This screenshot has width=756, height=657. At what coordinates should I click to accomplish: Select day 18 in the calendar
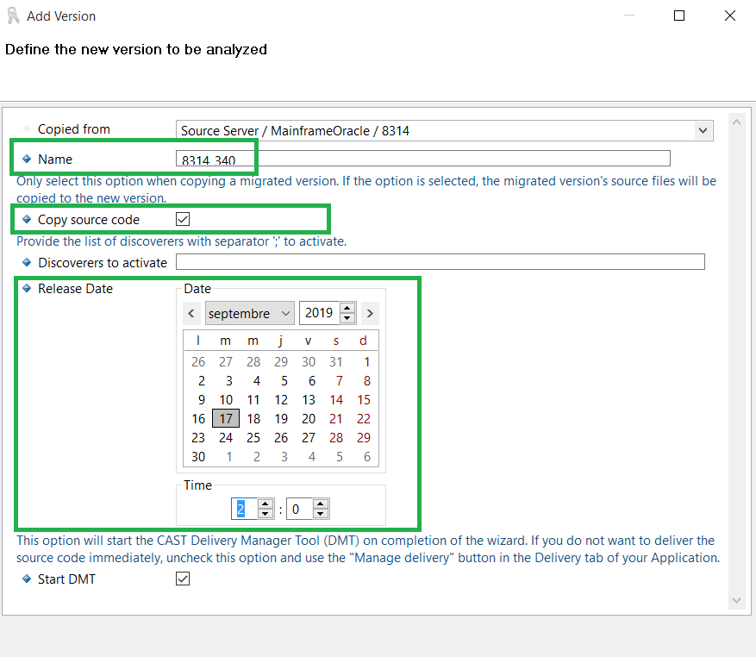[253, 419]
